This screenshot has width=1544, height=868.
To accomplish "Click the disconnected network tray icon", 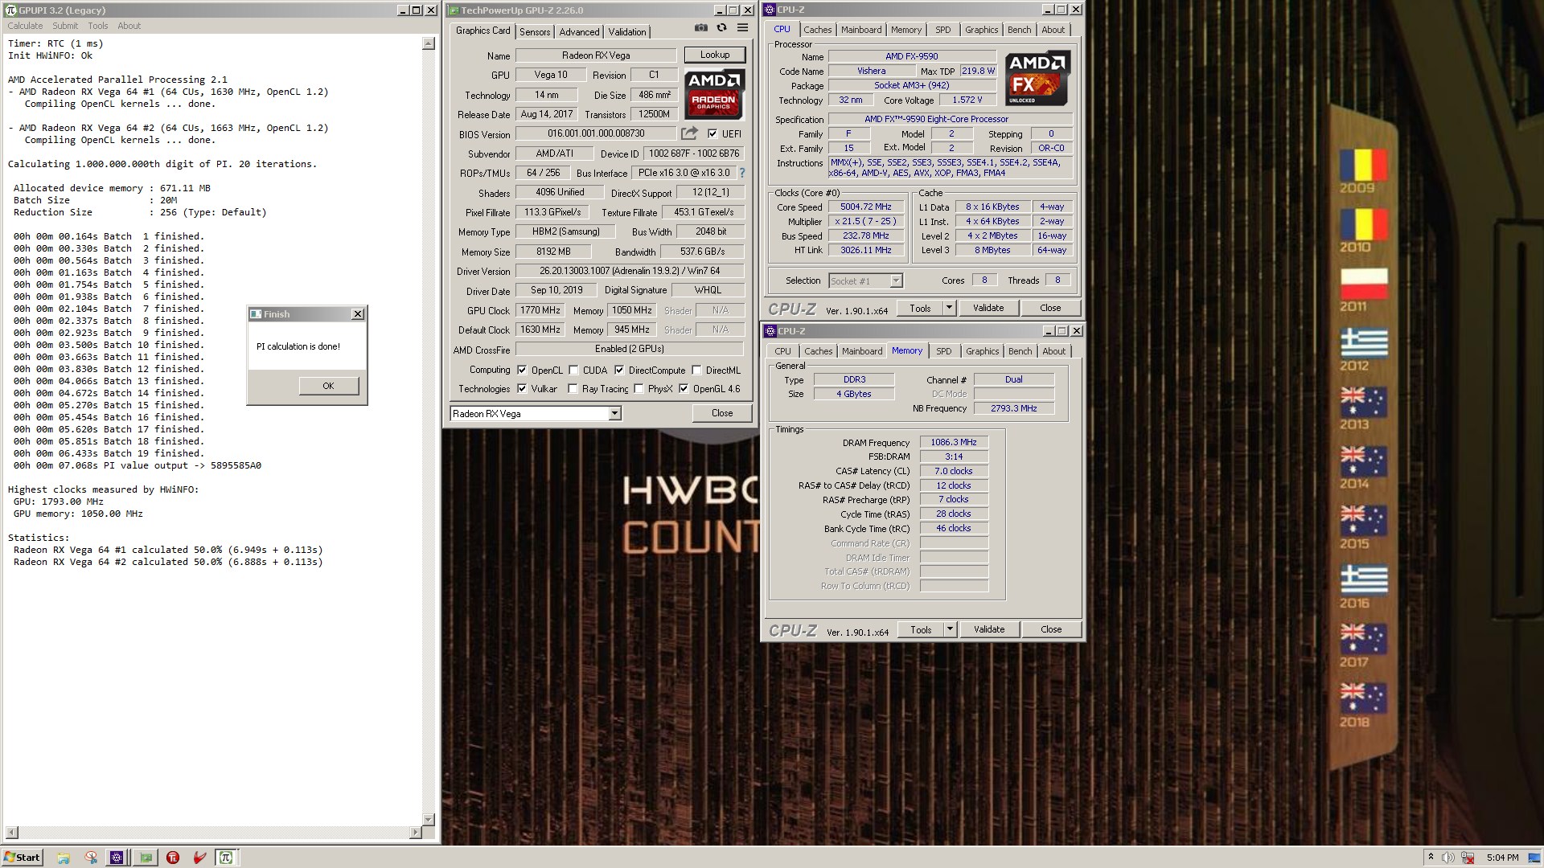I will click(1468, 858).
